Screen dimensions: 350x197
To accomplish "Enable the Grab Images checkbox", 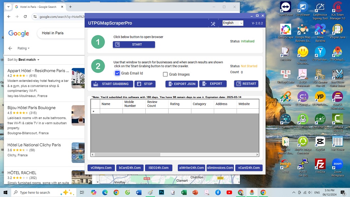I will [x=165, y=74].
